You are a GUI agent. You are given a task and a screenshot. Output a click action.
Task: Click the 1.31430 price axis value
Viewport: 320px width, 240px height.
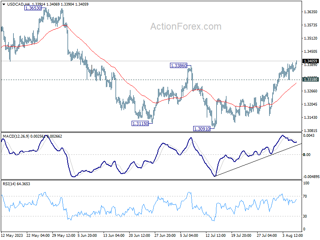pyautogui.click(x=311, y=117)
